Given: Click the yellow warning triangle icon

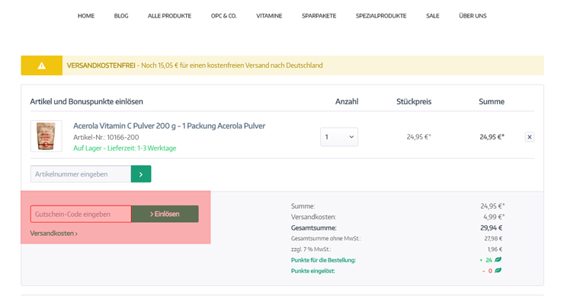Looking at the screenshot, I should point(42,65).
